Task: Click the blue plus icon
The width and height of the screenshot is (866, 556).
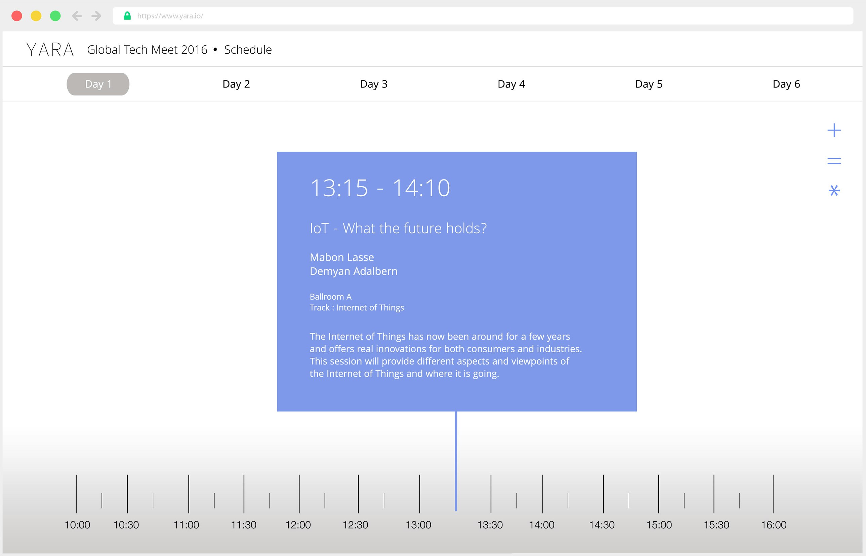Action: (834, 130)
